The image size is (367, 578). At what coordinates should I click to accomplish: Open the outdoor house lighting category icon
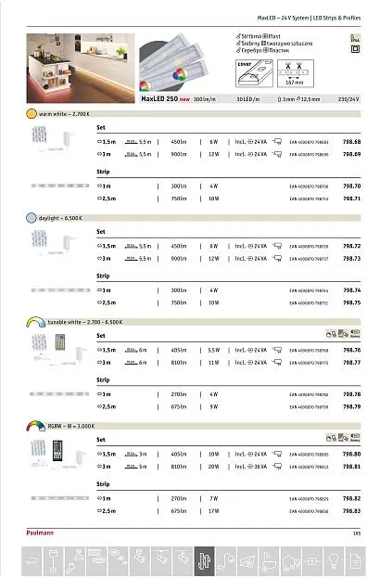(x=291, y=561)
